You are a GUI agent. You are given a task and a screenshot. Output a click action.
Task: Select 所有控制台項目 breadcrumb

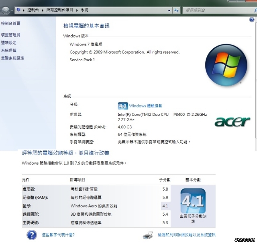[59, 10]
